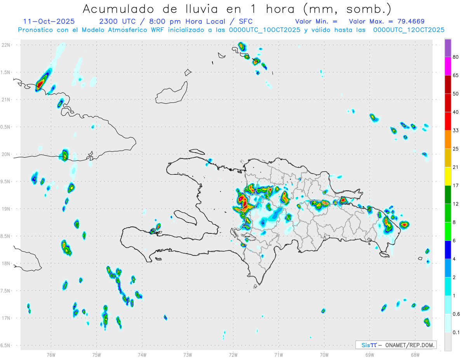Viewport: 466px width, 360px height.
Task: Click the 72W longitude axis label
Action: click(233, 355)
